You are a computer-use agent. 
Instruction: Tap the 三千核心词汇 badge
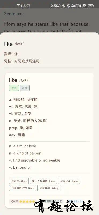pyautogui.click(x=52, y=201)
